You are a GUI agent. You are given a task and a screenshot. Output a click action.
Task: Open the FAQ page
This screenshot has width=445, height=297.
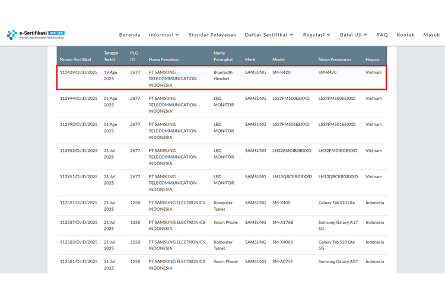pos(382,34)
